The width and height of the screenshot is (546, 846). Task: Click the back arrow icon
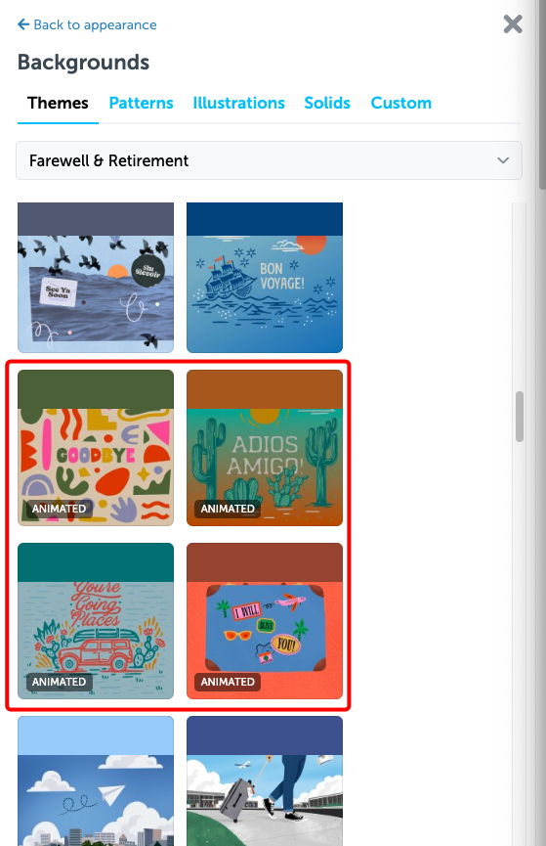23,24
